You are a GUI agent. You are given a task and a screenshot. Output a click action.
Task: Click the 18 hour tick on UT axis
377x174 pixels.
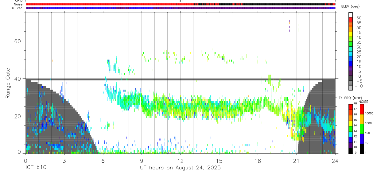[258, 160]
